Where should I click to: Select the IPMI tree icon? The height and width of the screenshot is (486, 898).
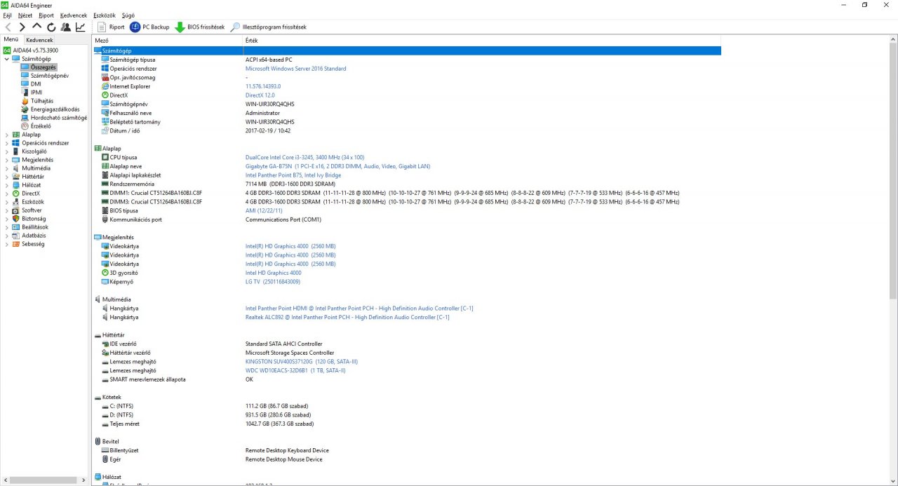tap(25, 93)
